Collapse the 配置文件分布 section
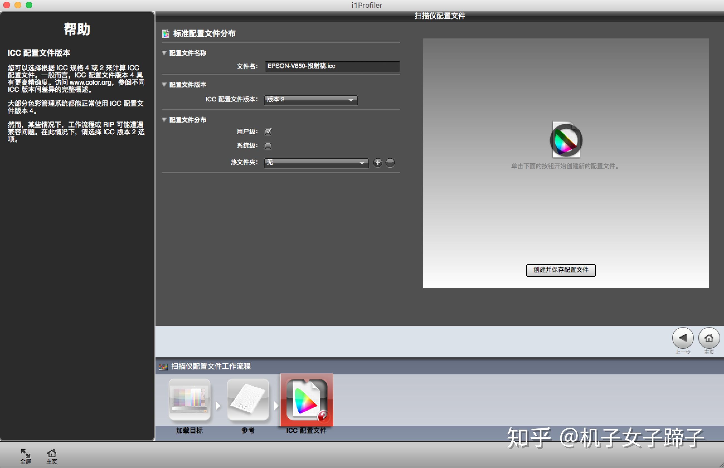 click(164, 120)
